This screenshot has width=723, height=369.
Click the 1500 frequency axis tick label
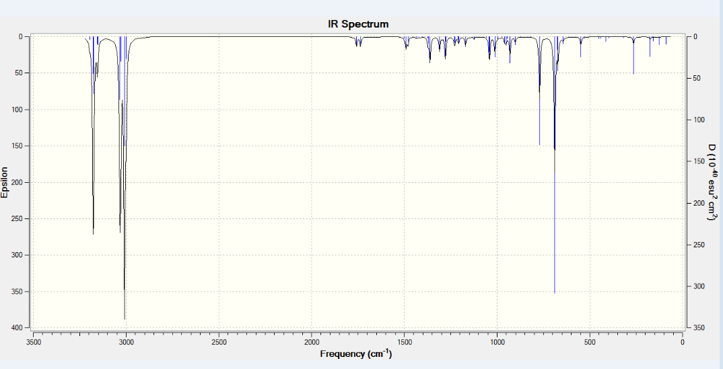tap(405, 341)
